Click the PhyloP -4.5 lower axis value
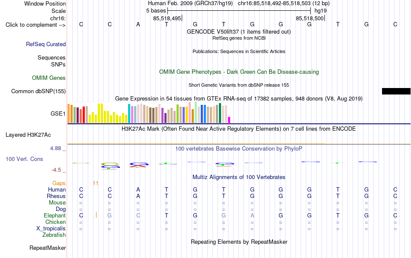Viewport: 411px width, 258px height. [x=56, y=170]
